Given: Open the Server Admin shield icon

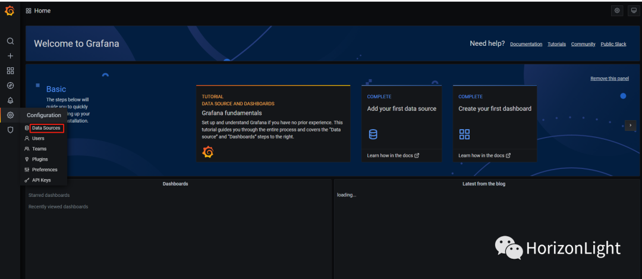Looking at the screenshot, I should [x=10, y=130].
